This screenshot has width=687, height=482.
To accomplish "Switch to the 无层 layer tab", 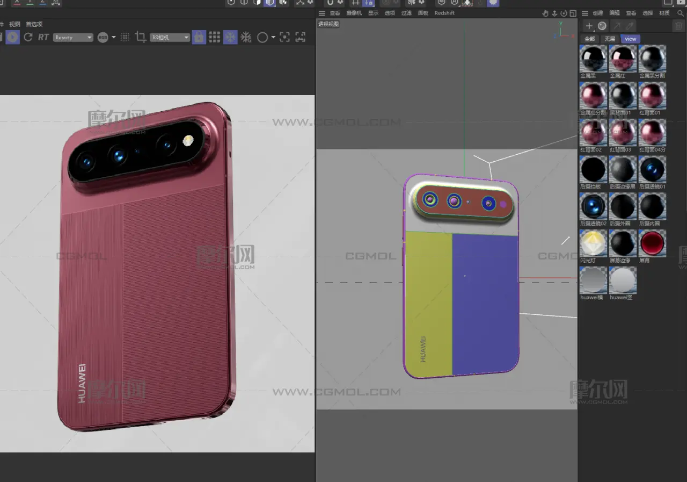I will point(610,39).
